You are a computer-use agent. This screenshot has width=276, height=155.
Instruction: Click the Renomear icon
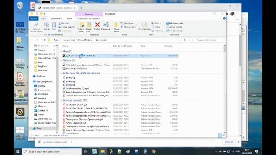106,25
